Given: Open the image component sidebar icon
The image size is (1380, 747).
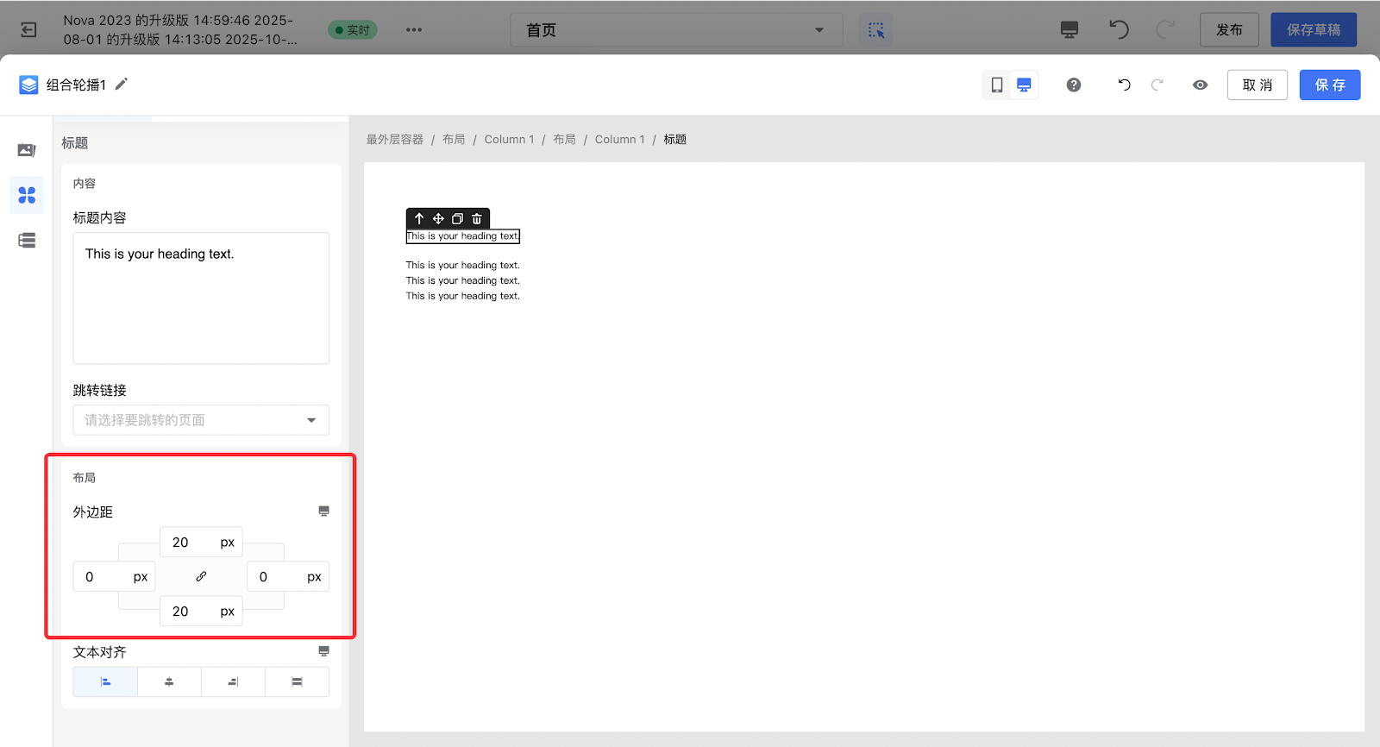Looking at the screenshot, I should pyautogui.click(x=27, y=150).
